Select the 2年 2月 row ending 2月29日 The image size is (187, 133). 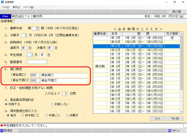pos(137,58)
